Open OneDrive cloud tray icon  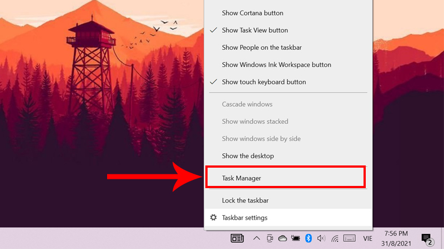click(282, 238)
